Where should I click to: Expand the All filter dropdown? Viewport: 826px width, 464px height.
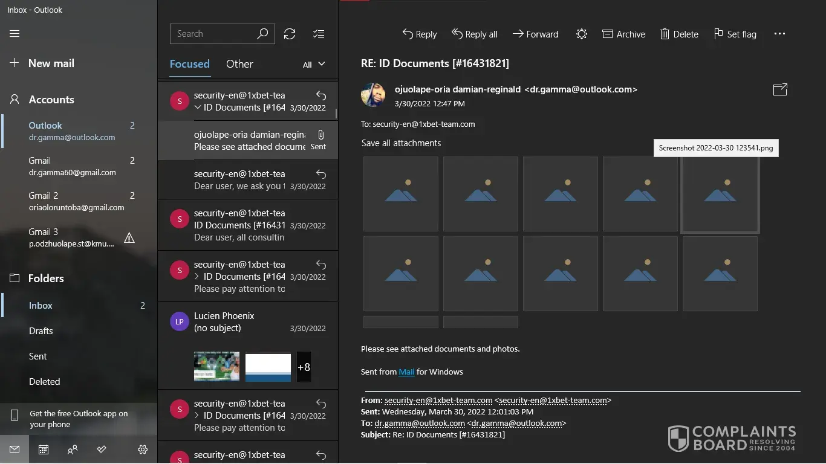coord(314,64)
